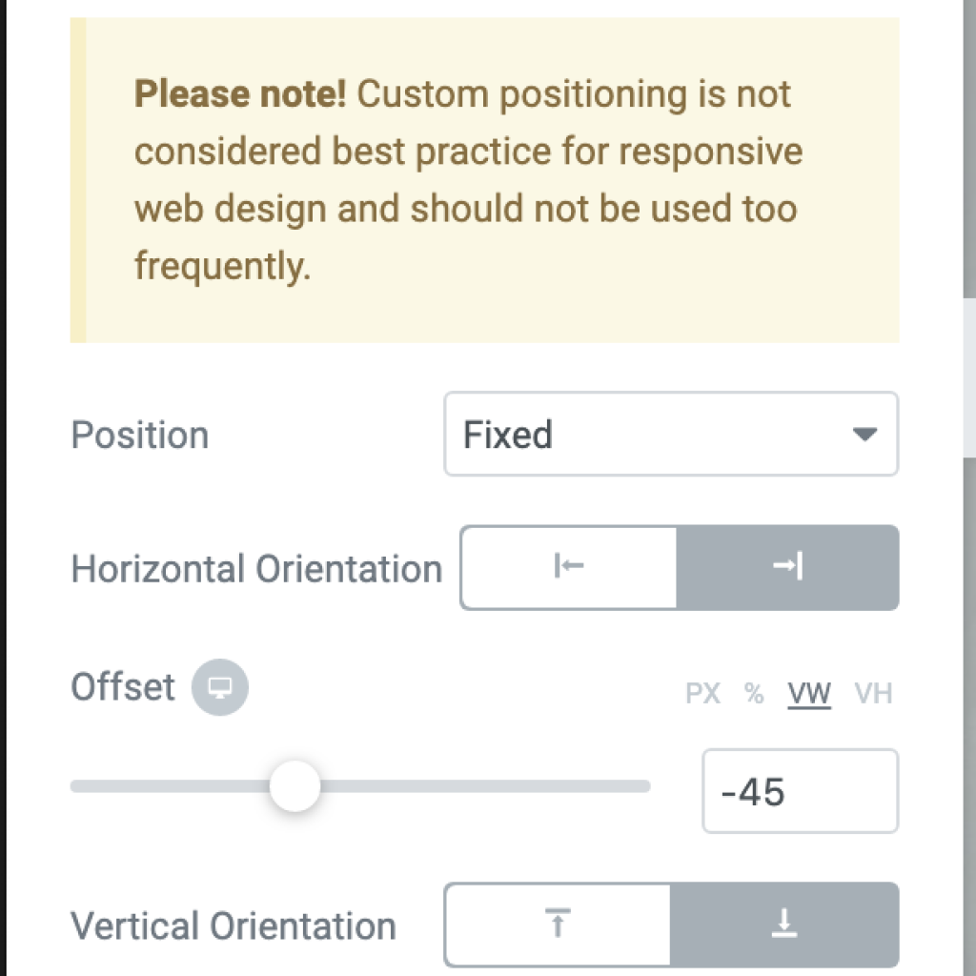Set horizontal orientation to right
The width and height of the screenshot is (976, 976).
pyautogui.click(x=787, y=567)
